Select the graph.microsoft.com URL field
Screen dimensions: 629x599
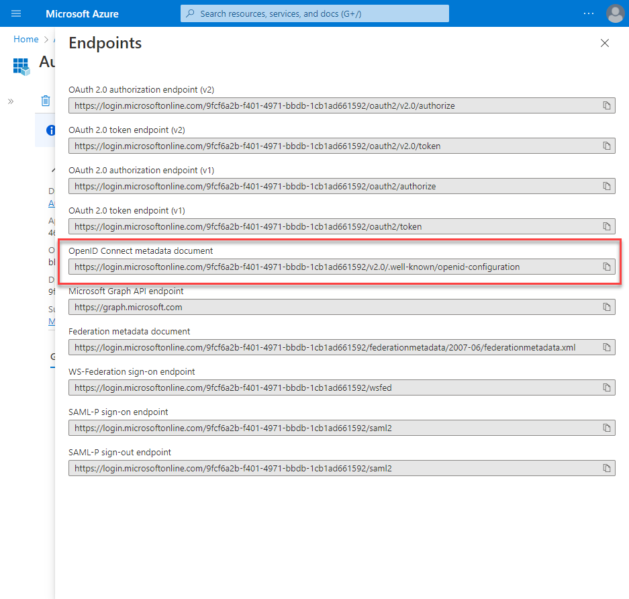[x=342, y=307]
